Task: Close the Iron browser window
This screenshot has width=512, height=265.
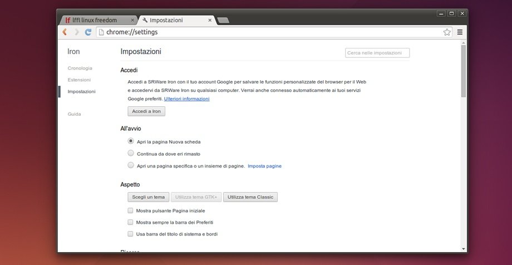Action: (462, 13)
